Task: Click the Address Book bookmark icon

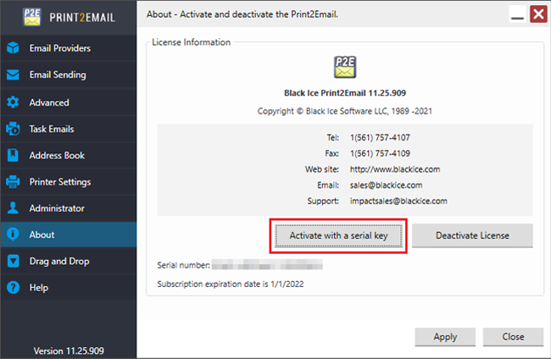Action: pyautogui.click(x=13, y=155)
